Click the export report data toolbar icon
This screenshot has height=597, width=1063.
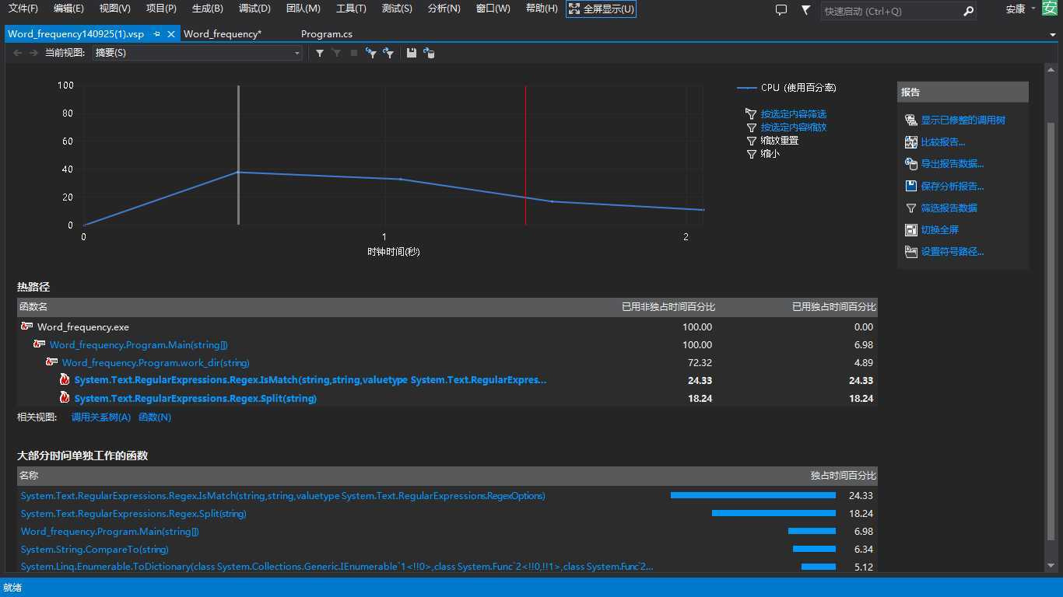pos(429,53)
